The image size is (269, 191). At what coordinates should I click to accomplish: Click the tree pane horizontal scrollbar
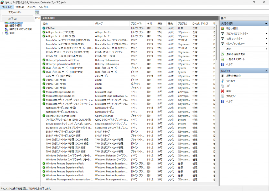point(11,184)
